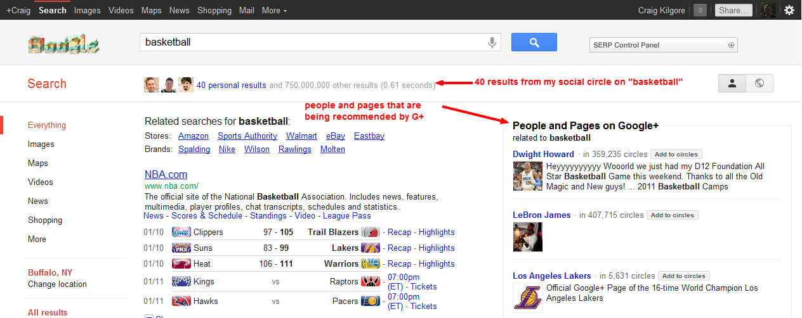The height and width of the screenshot is (318, 802).
Task: Click the Raptors team logo
Action: click(x=371, y=281)
